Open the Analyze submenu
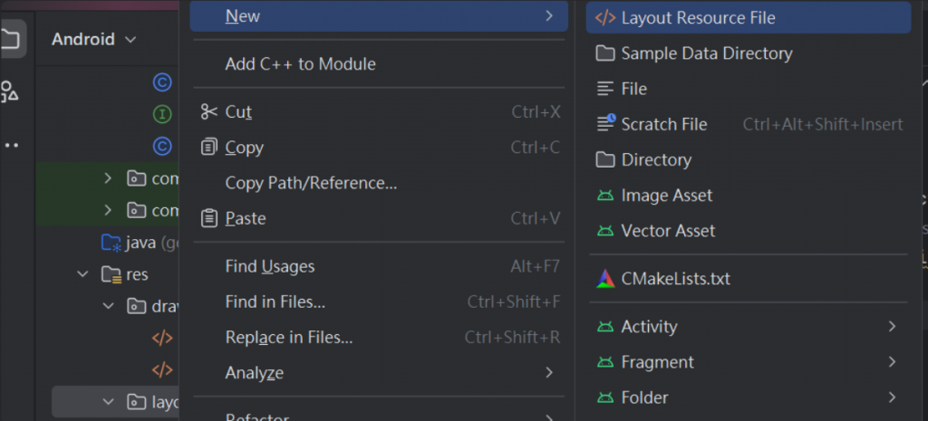The height and width of the screenshot is (421, 928). [x=255, y=373]
